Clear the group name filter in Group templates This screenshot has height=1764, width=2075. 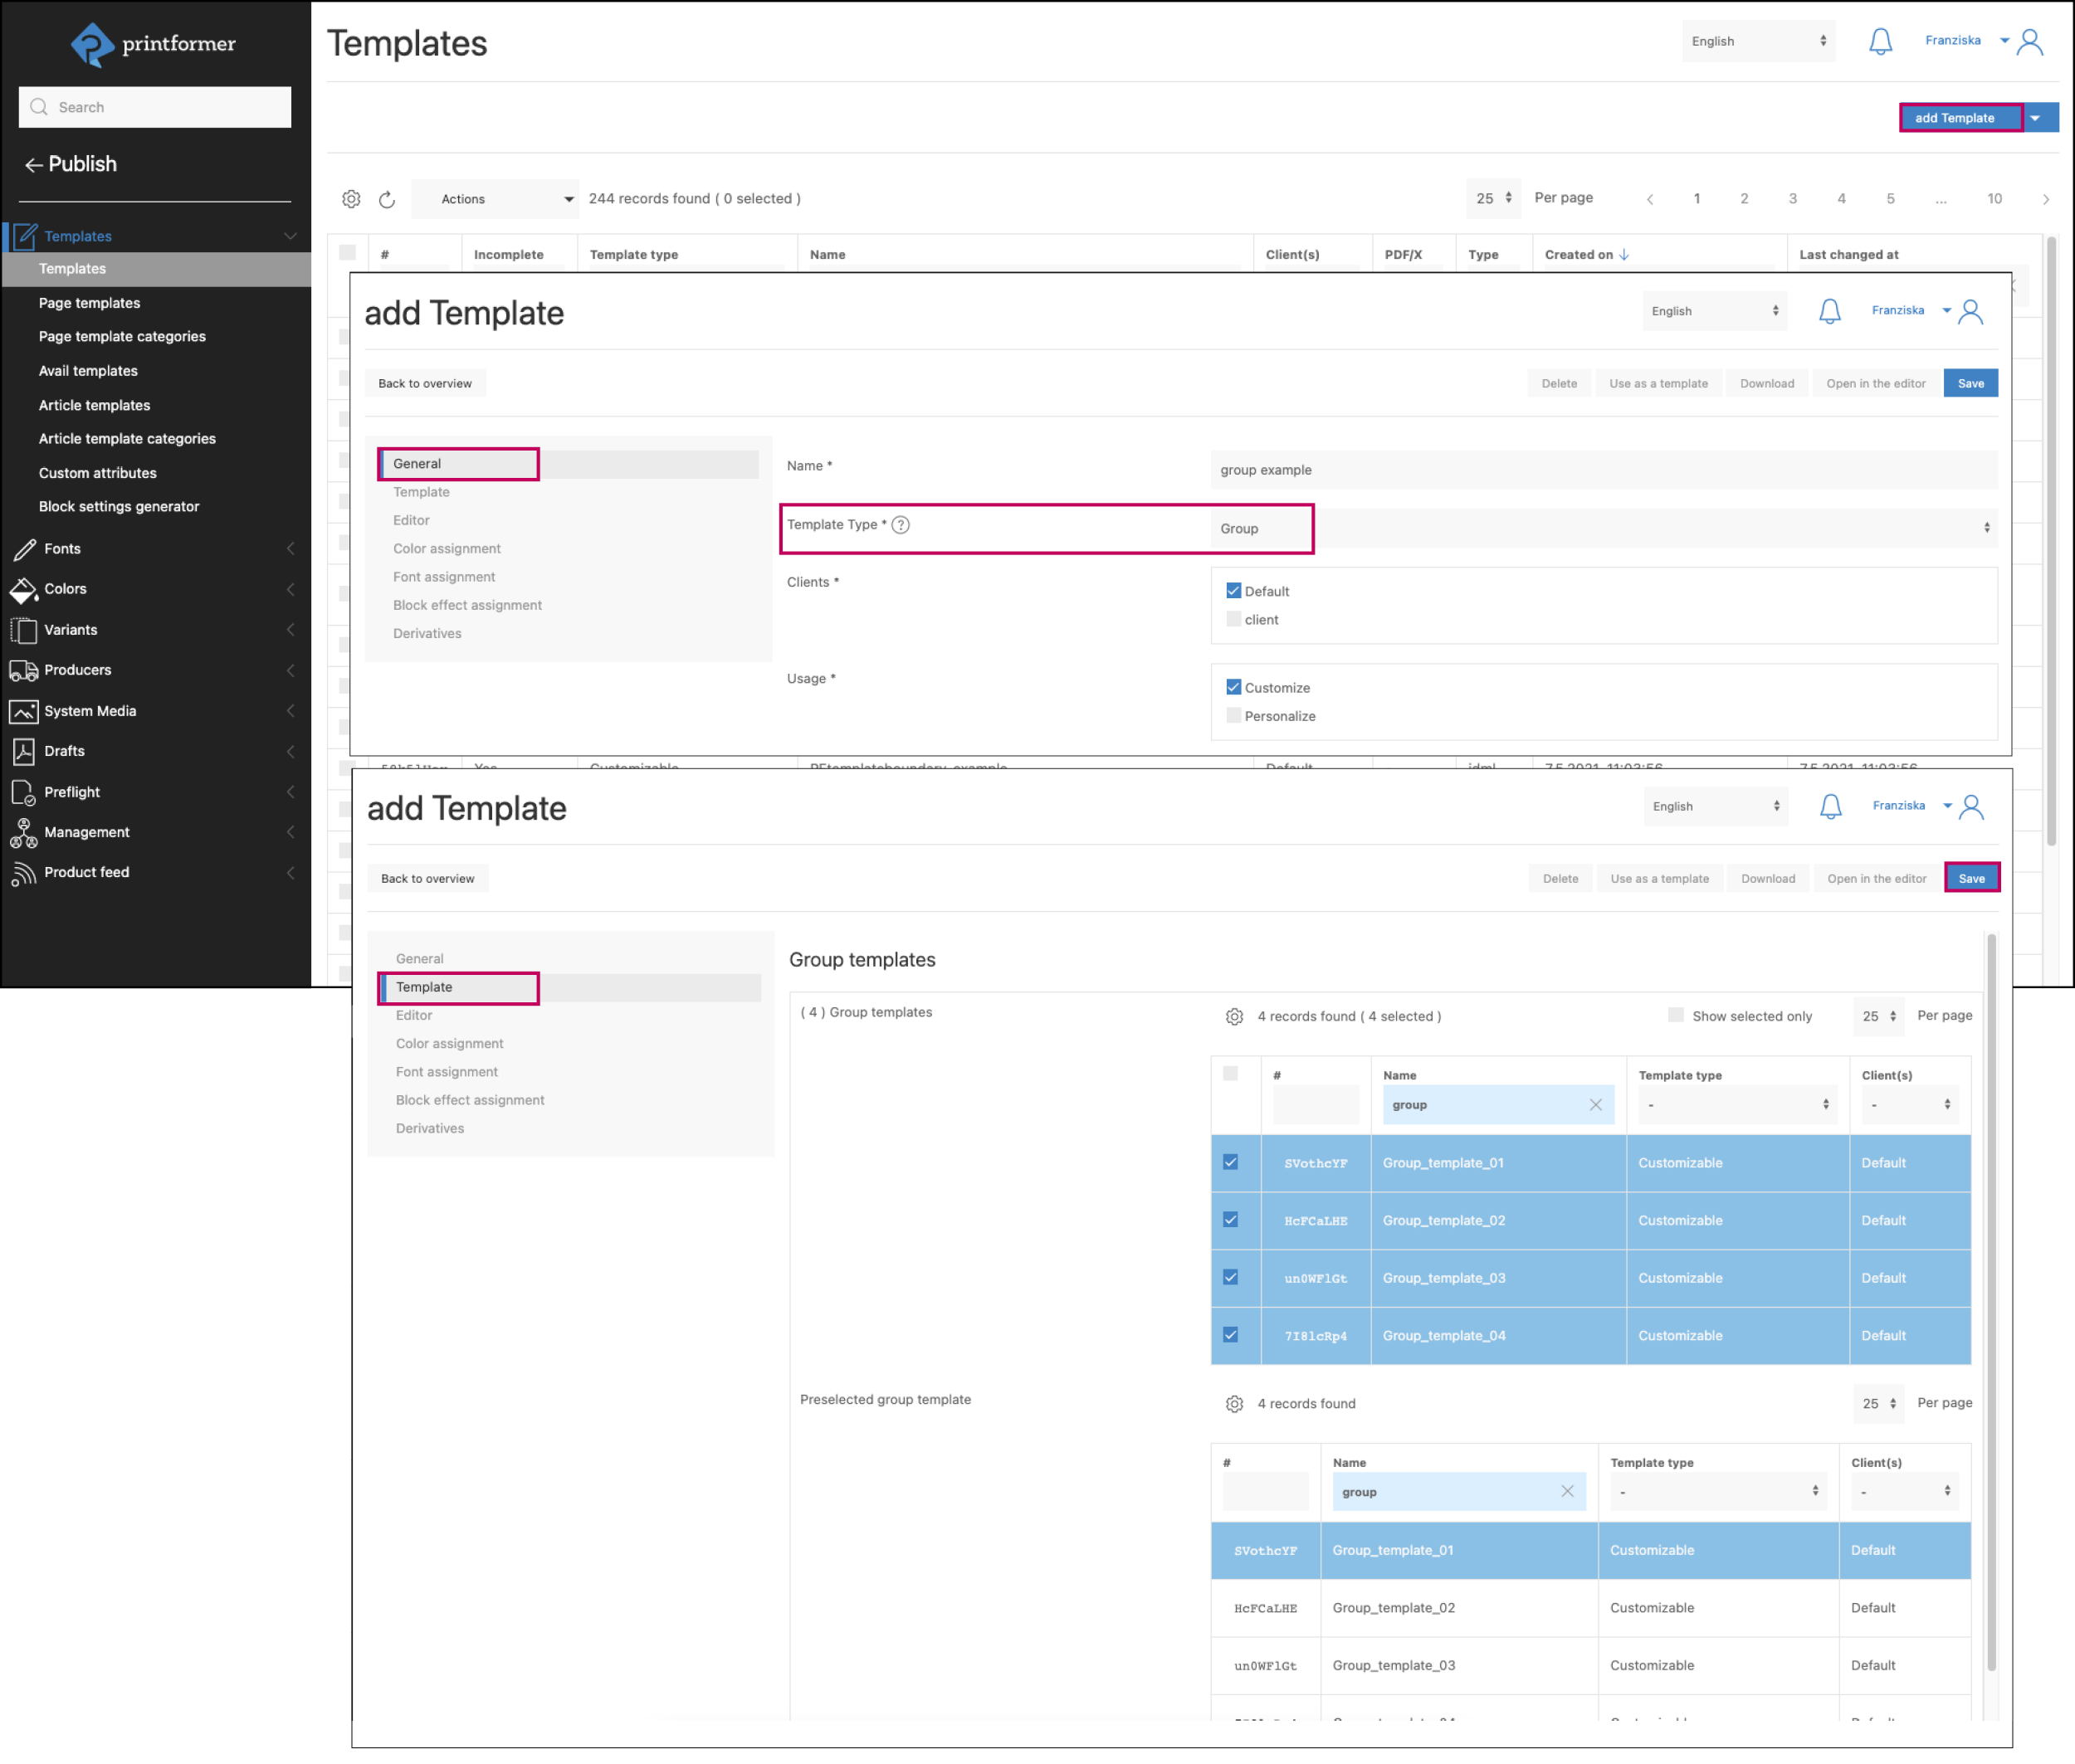click(x=1594, y=1105)
